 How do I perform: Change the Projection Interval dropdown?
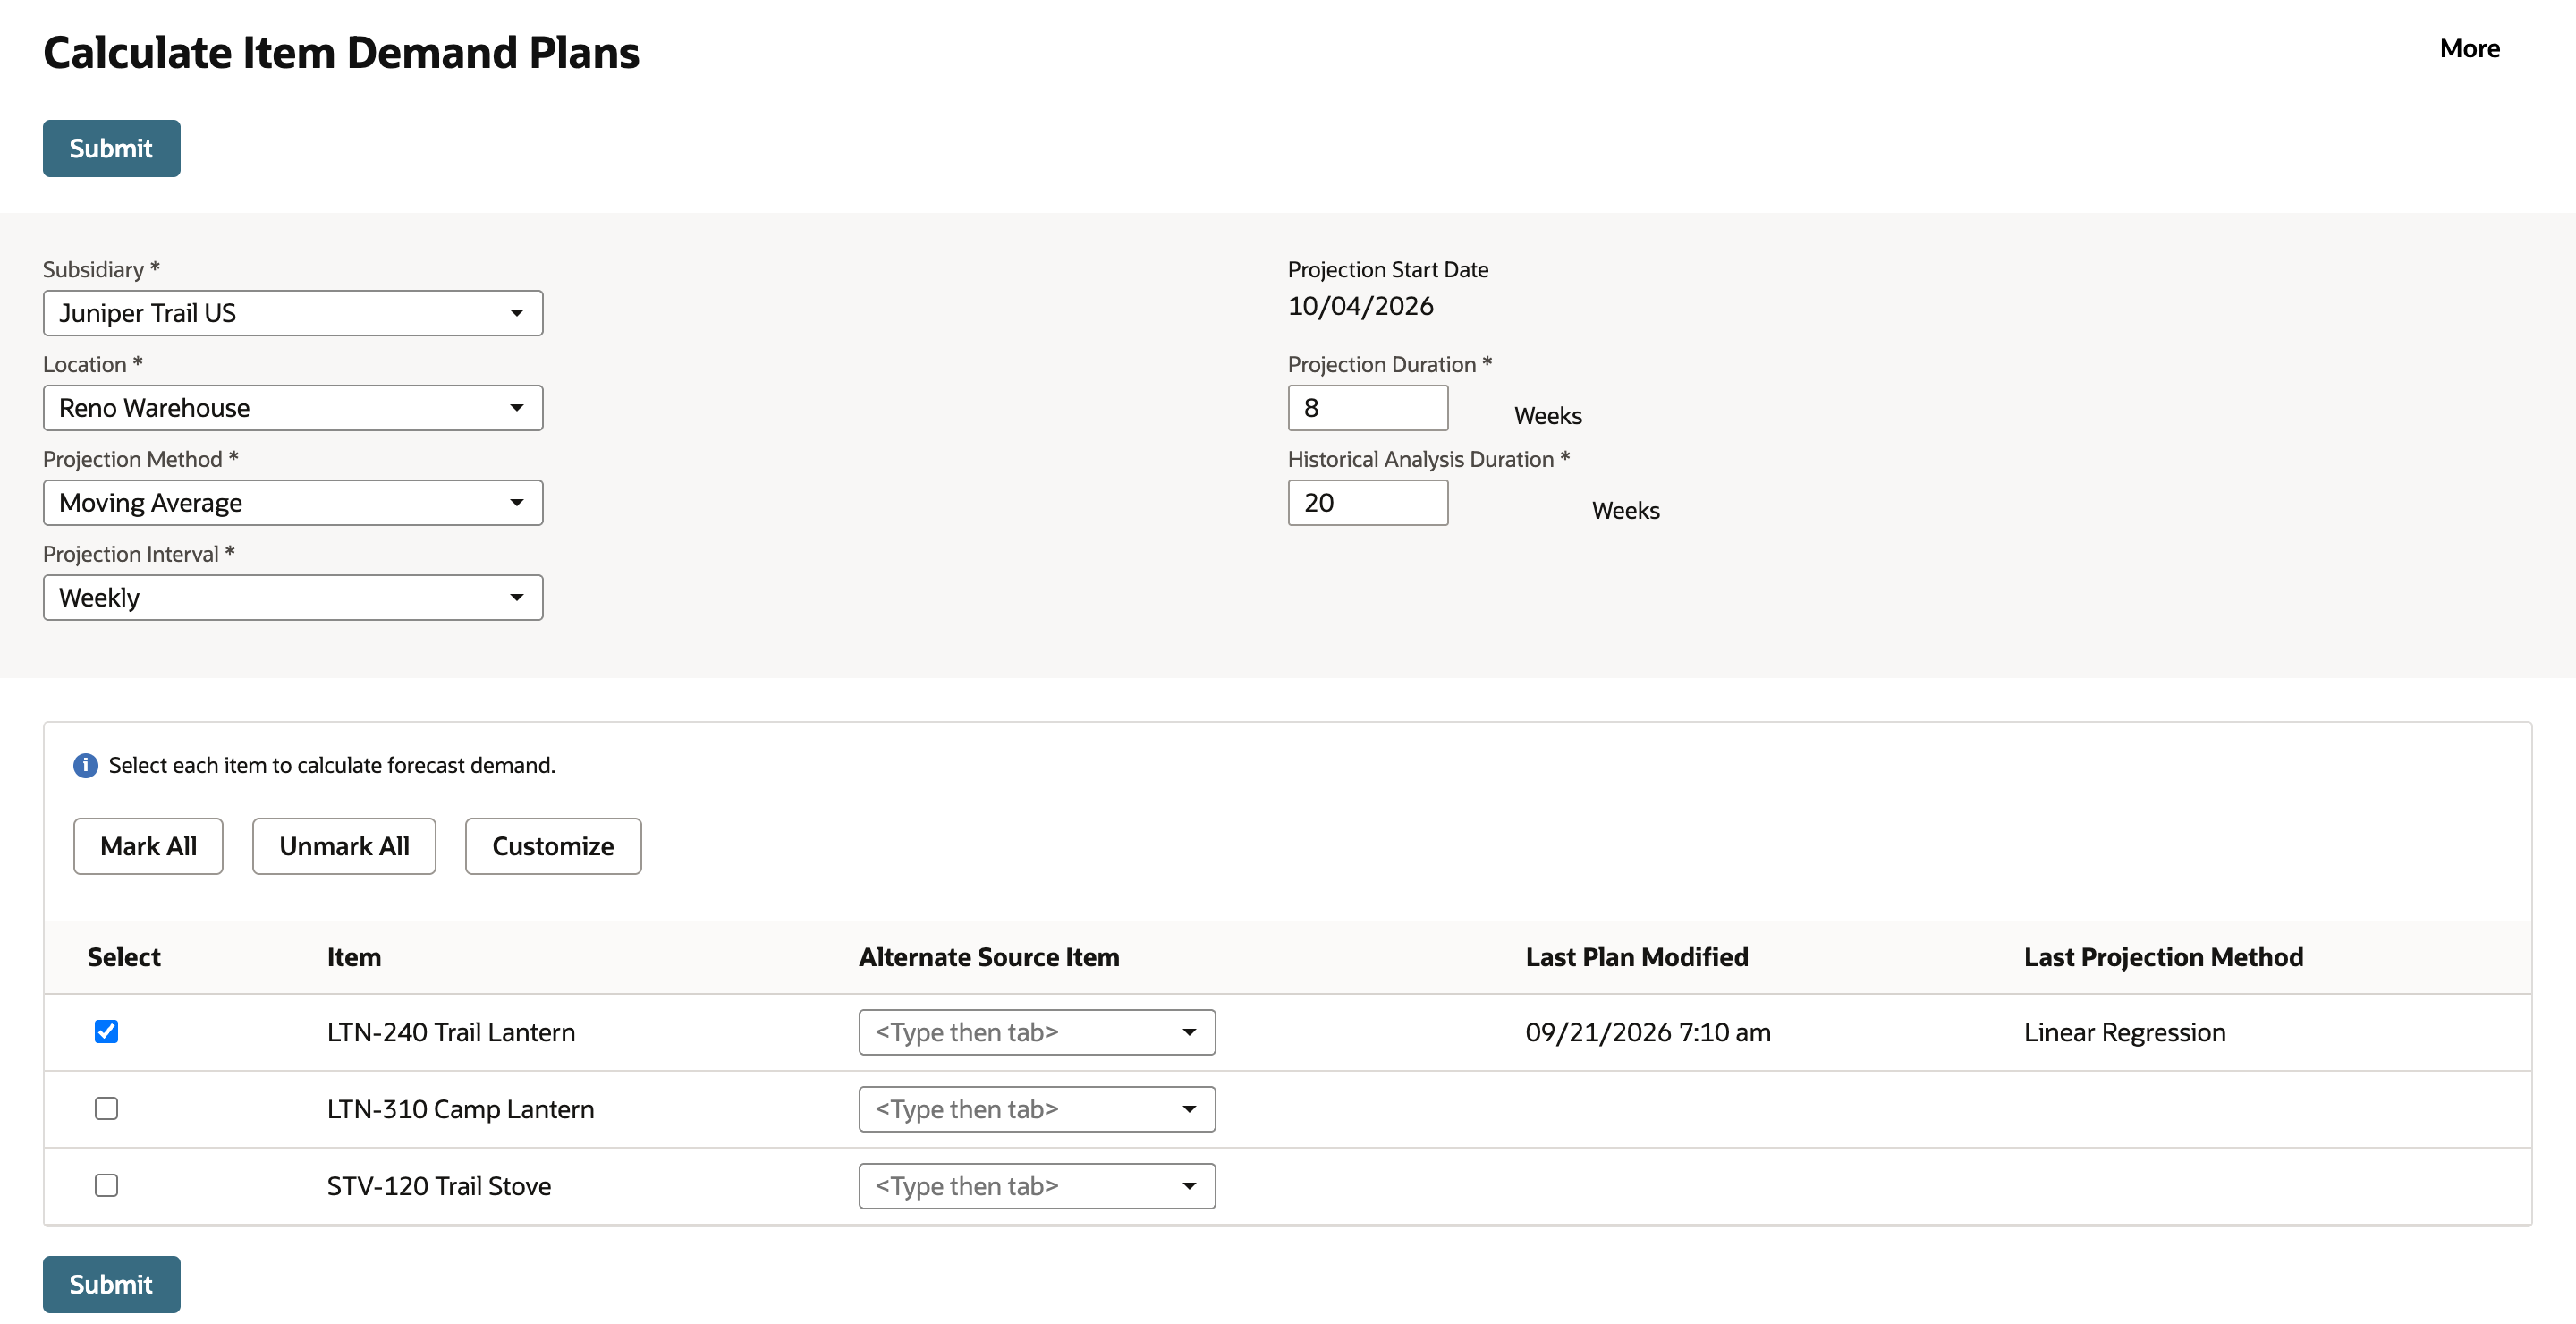[x=293, y=597]
